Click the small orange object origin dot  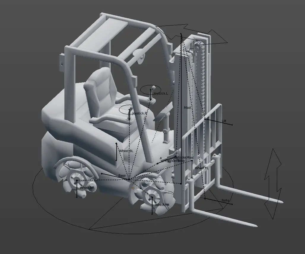point(133,188)
